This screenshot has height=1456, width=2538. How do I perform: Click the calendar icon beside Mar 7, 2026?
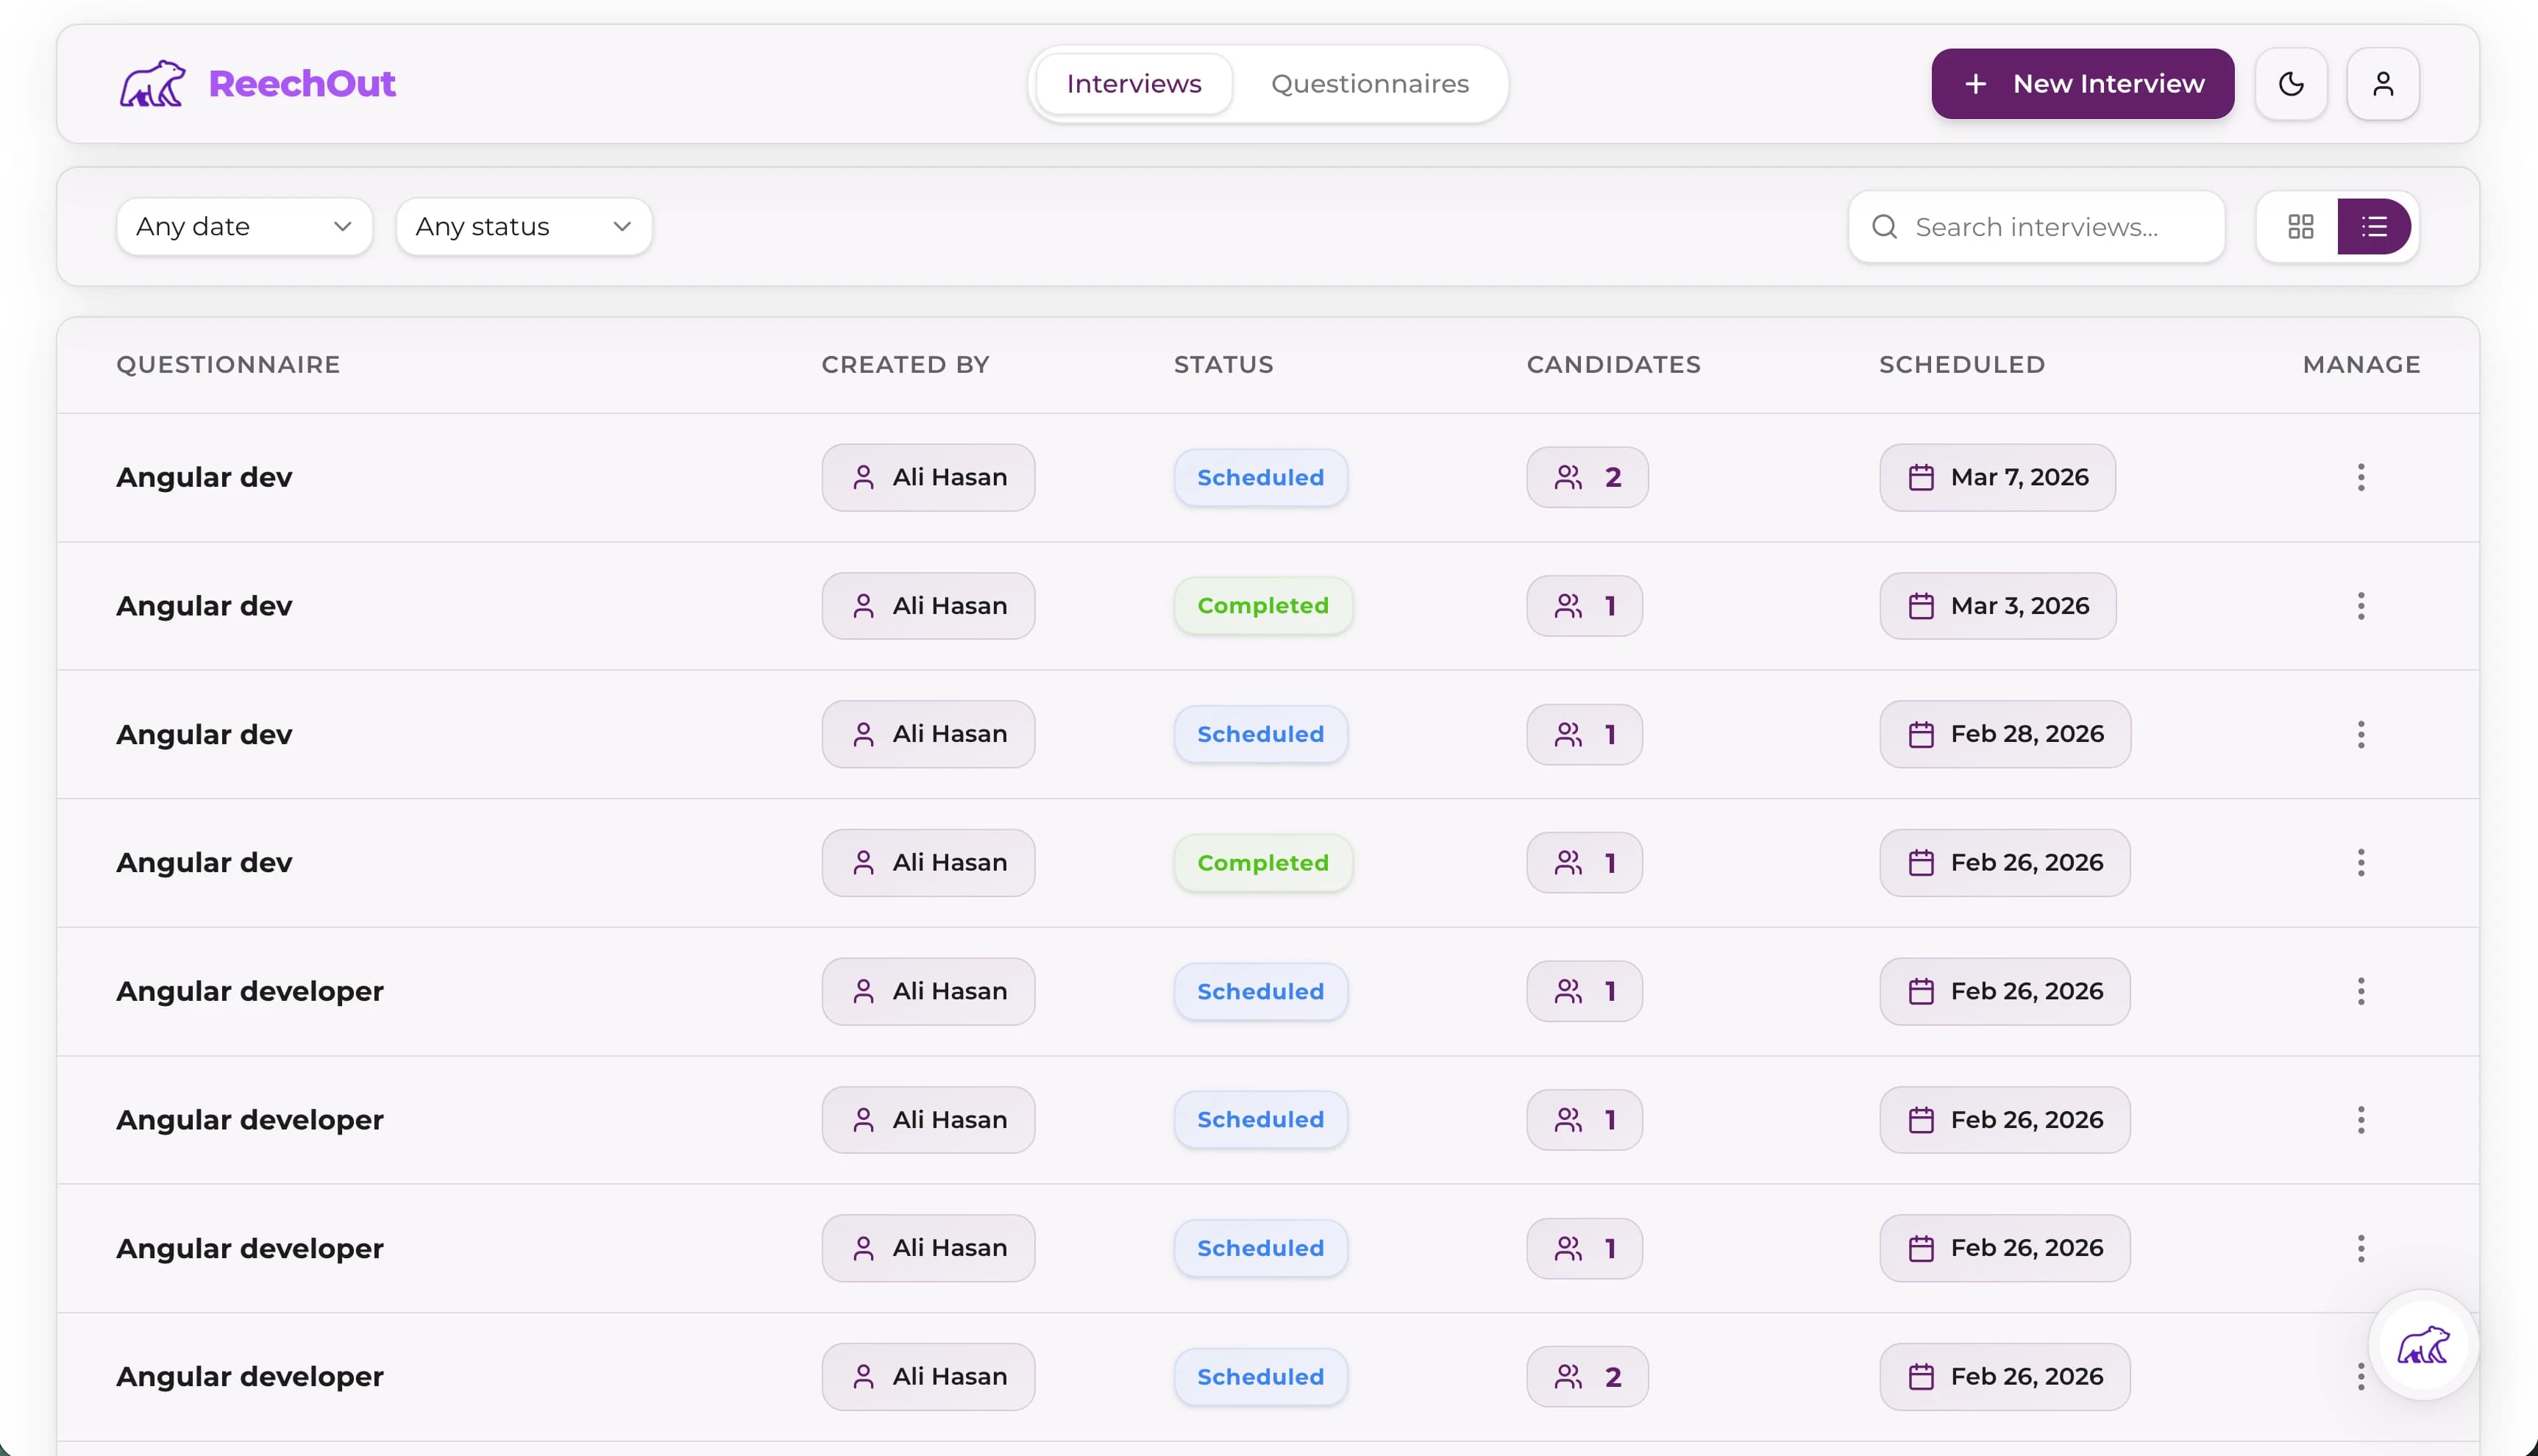(1921, 477)
